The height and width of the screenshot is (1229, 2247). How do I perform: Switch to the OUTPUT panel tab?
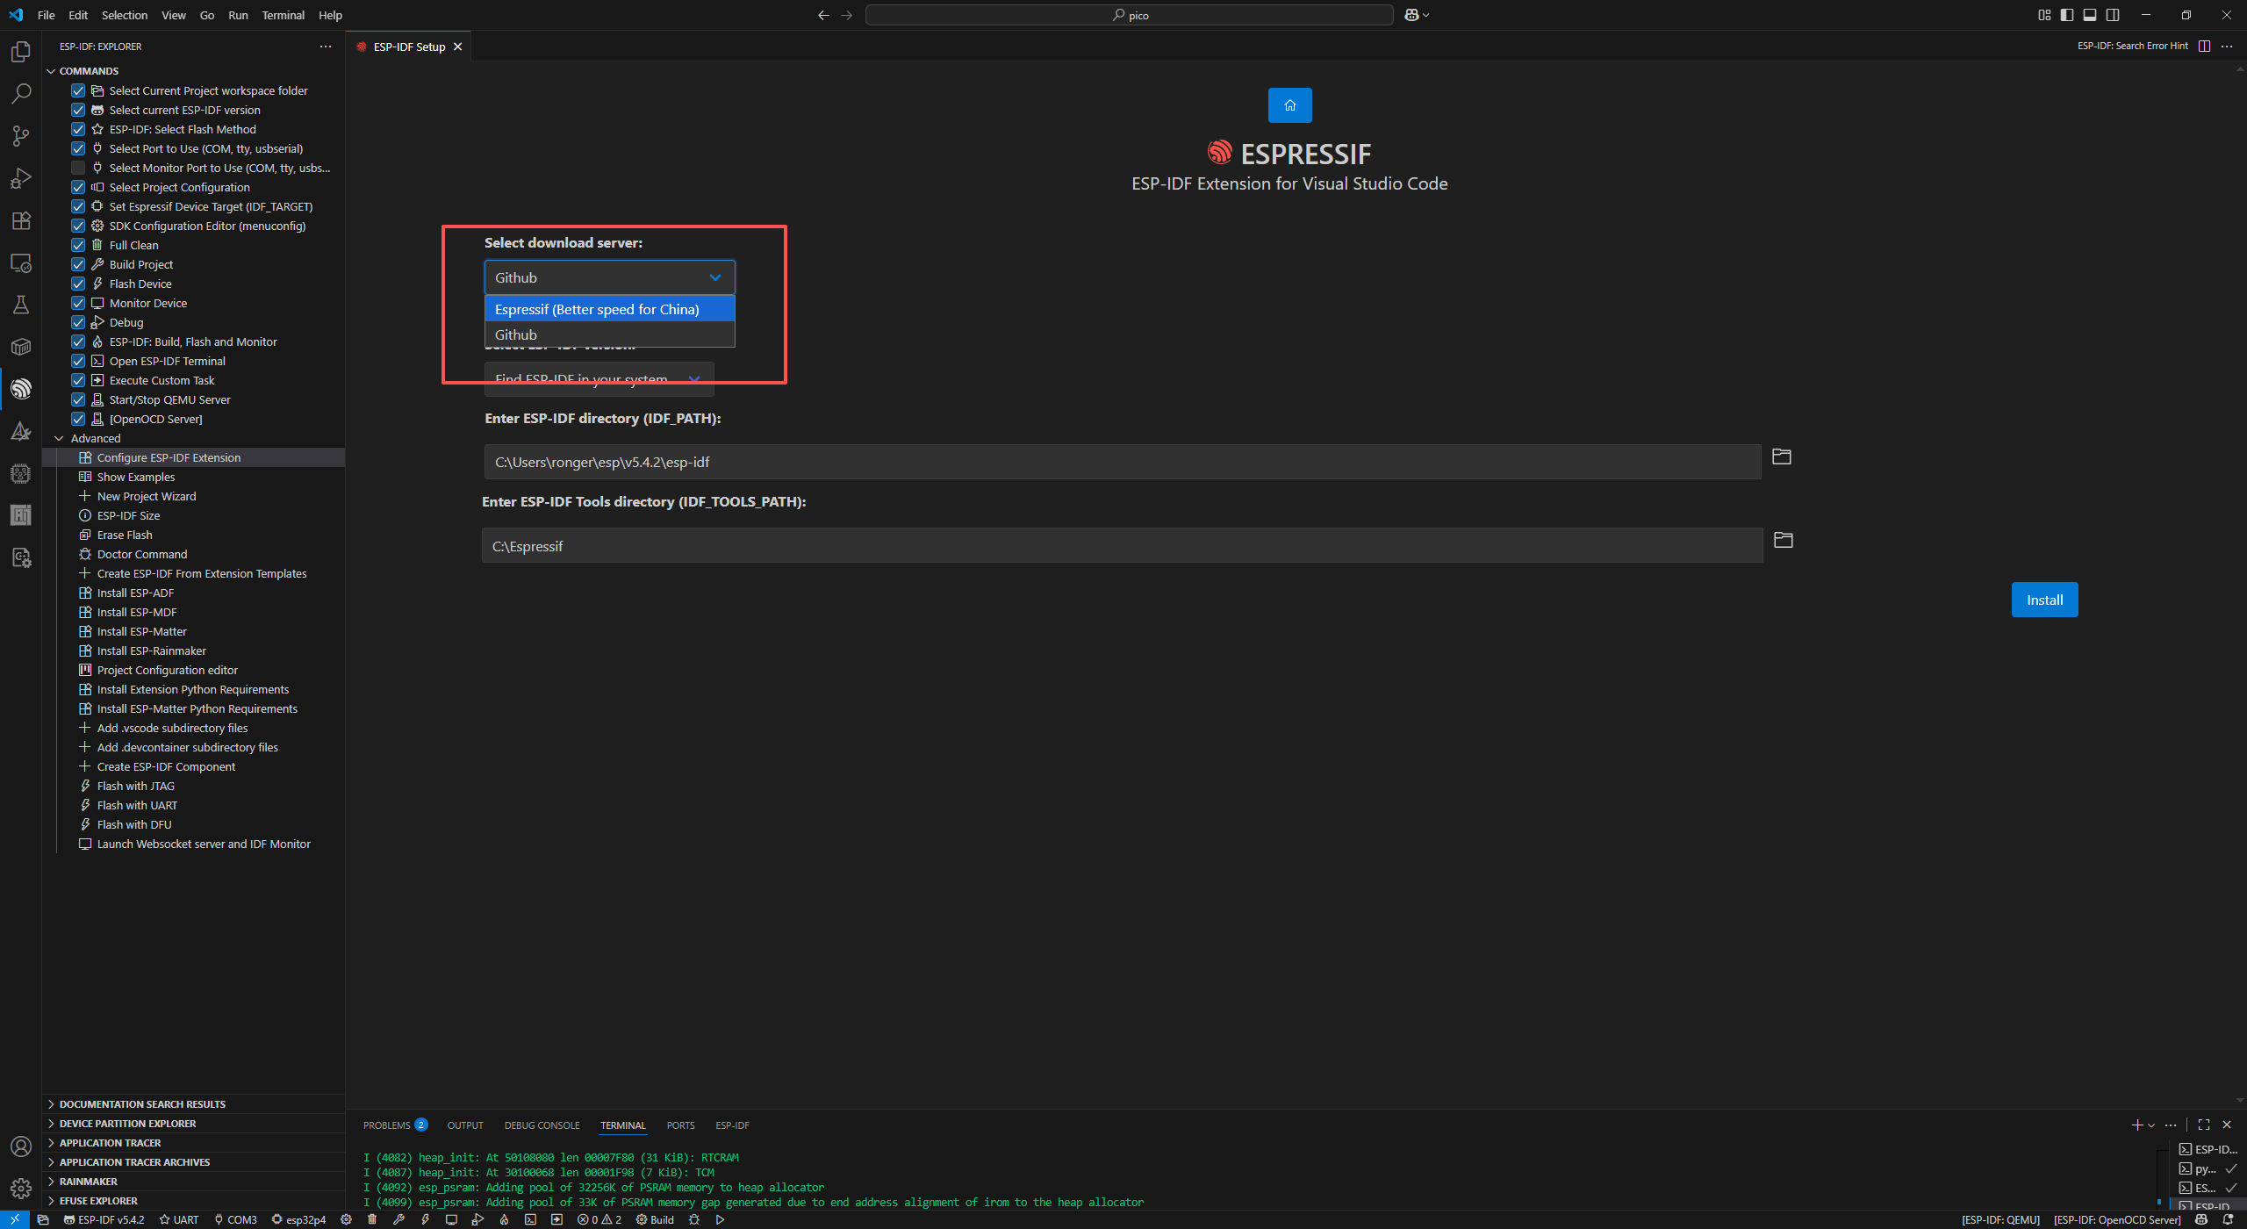pos(464,1125)
